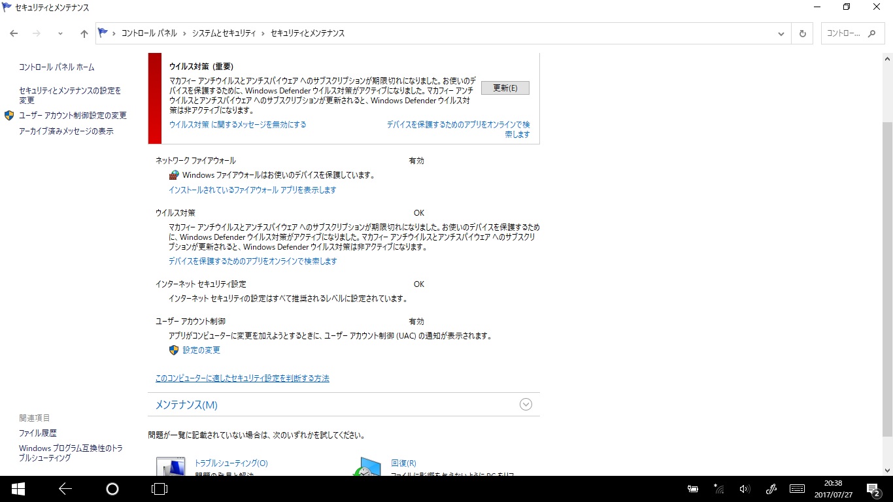Click the taskbar back arrow icon
Viewport: 893px width, 502px height.
pyautogui.click(x=65, y=488)
